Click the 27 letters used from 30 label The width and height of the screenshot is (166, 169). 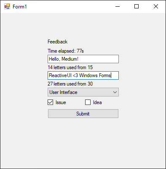(70, 84)
